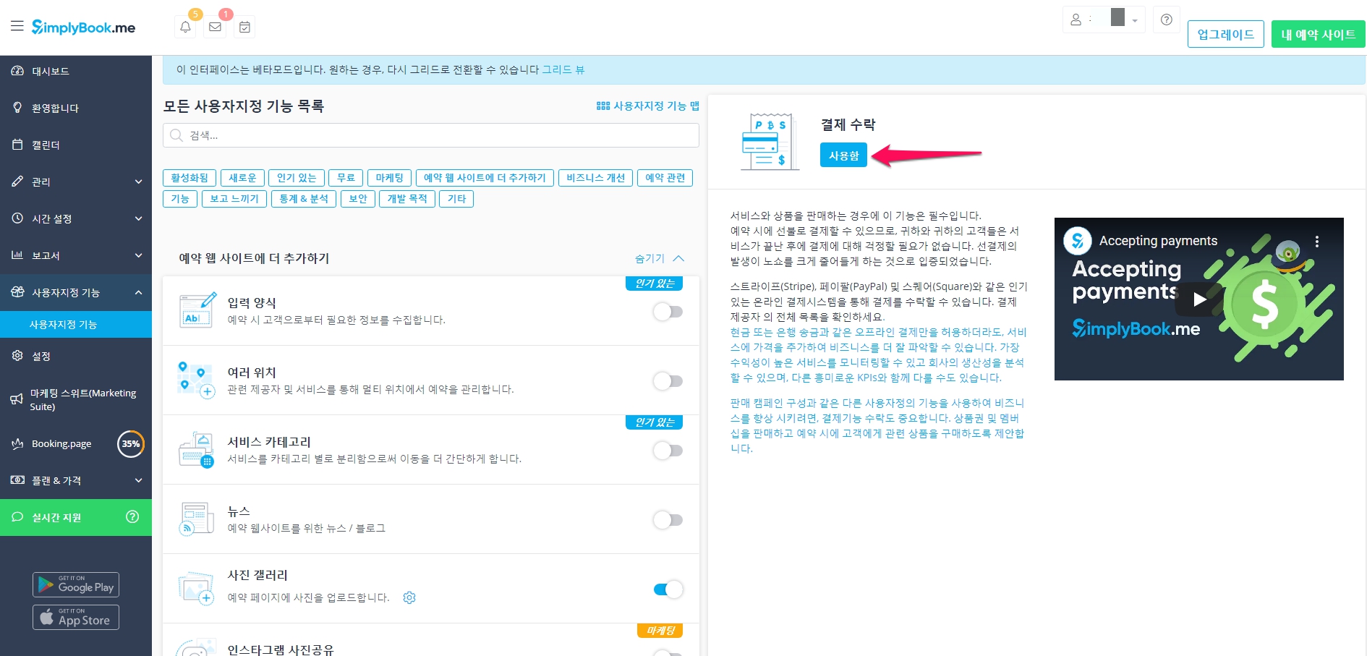Open settings gear for 사진 갤러리
Screen dimensions: 1367x656
pos(409,597)
